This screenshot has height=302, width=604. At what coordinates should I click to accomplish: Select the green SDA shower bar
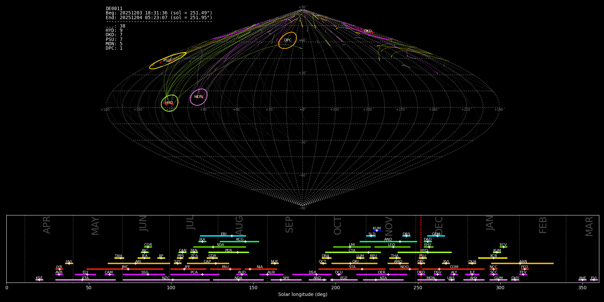(219, 247)
